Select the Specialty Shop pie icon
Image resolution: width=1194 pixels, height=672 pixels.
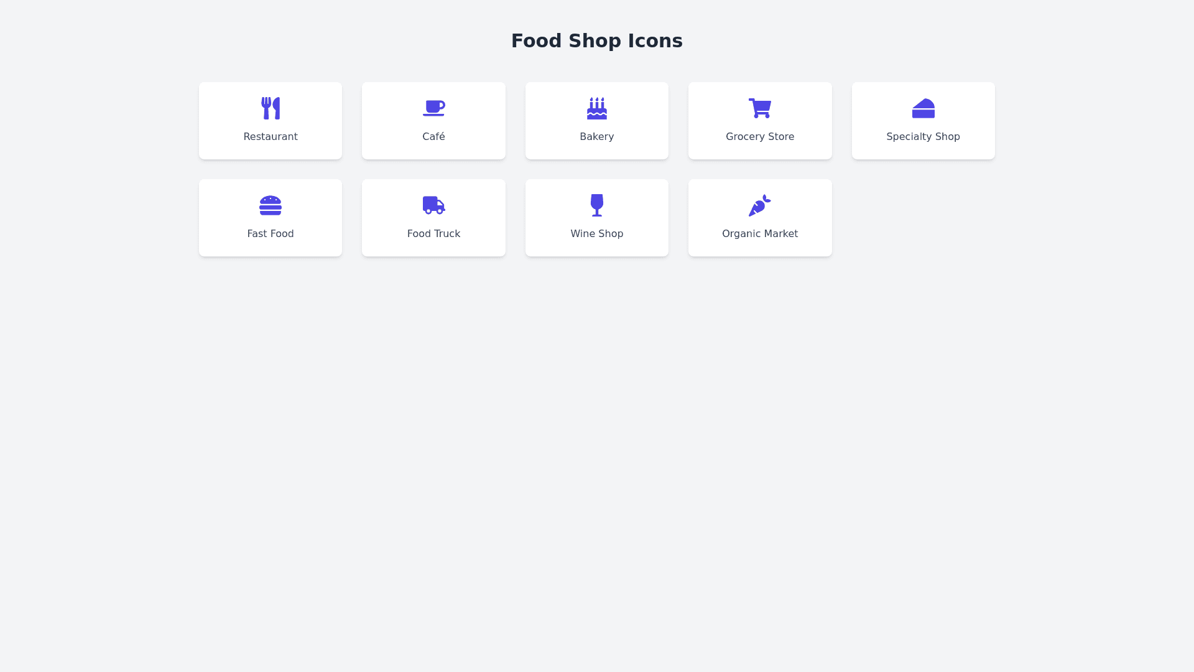923,108
